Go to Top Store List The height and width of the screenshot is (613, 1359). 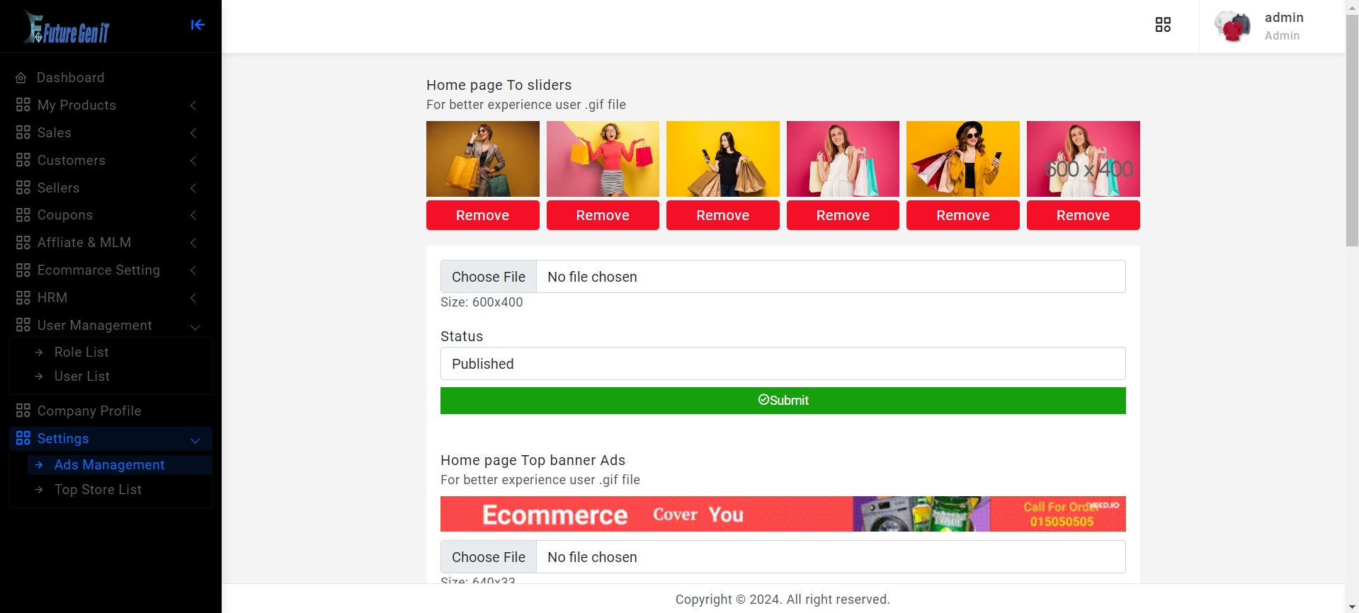[98, 490]
